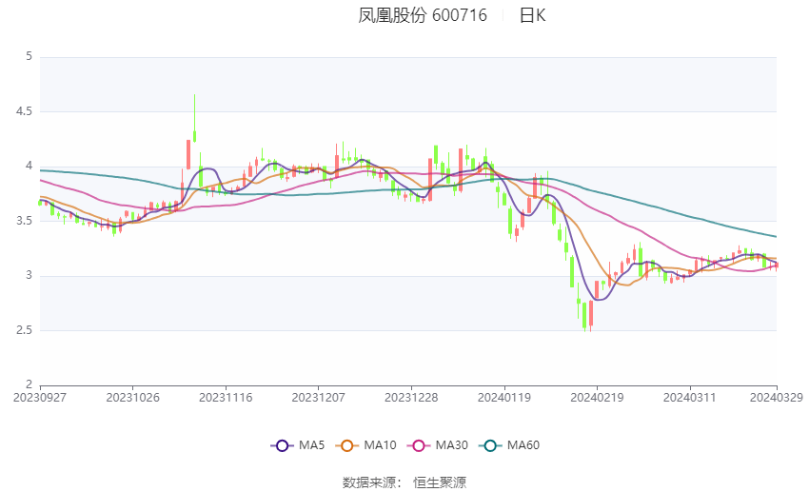This screenshot has height=492, width=809.
Task: Click the data source text 恒生聚源
Action: click(439, 482)
